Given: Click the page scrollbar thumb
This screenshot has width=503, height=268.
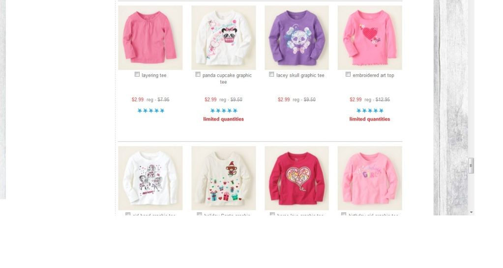Looking at the screenshot, I should [471, 166].
